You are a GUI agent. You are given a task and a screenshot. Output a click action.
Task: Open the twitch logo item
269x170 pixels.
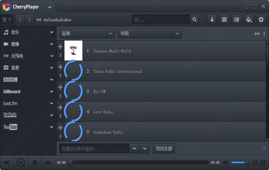pyautogui.click(x=10, y=115)
